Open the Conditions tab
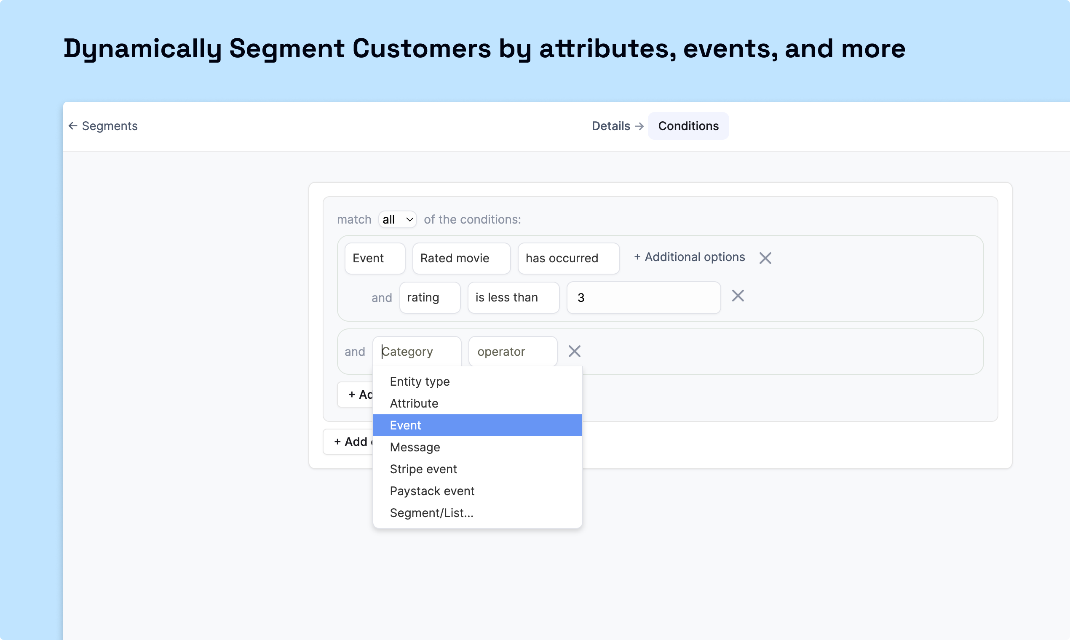Image resolution: width=1070 pixels, height=640 pixels. click(x=688, y=126)
